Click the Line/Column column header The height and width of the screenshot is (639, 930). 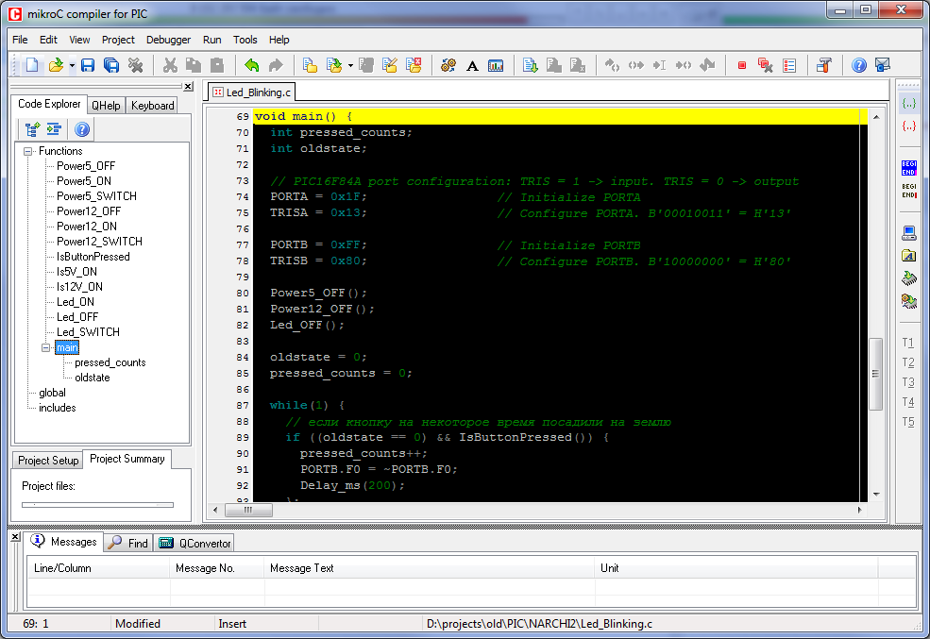(x=98, y=568)
